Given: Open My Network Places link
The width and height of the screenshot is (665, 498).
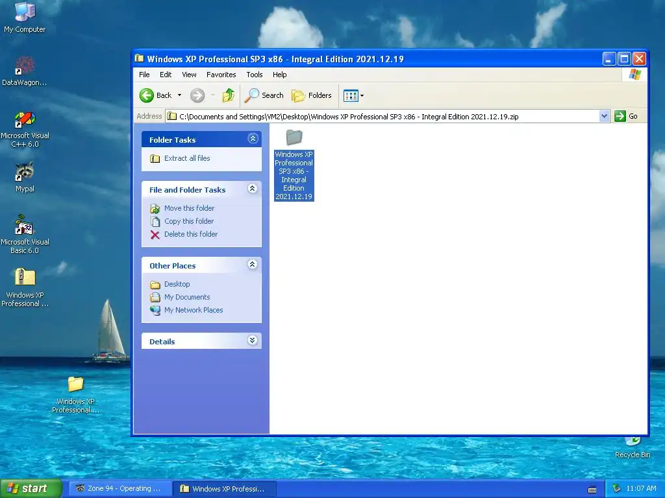Looking at the screenshot, I should 194,310.
